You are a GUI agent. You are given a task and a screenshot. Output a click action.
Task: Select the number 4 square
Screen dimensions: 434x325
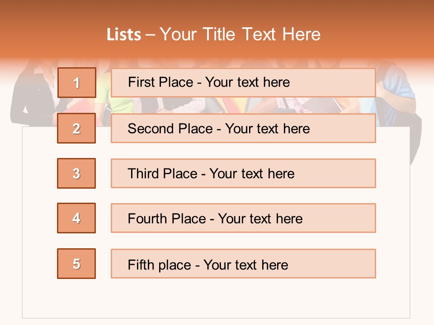76,218
